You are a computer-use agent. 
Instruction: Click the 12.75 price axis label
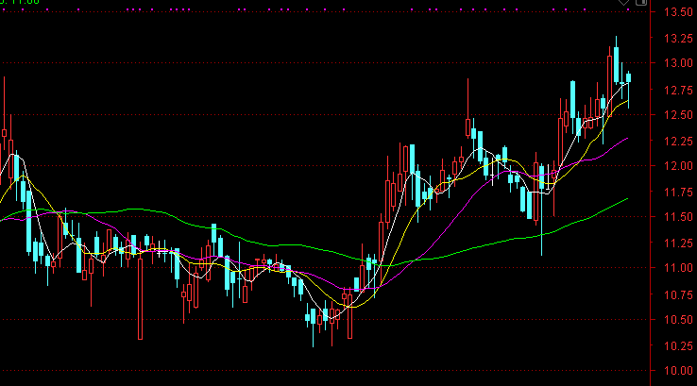tap(678, 91)
